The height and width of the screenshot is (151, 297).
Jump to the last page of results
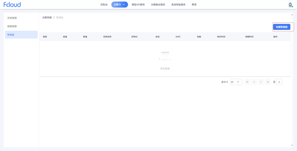(268, 82)
